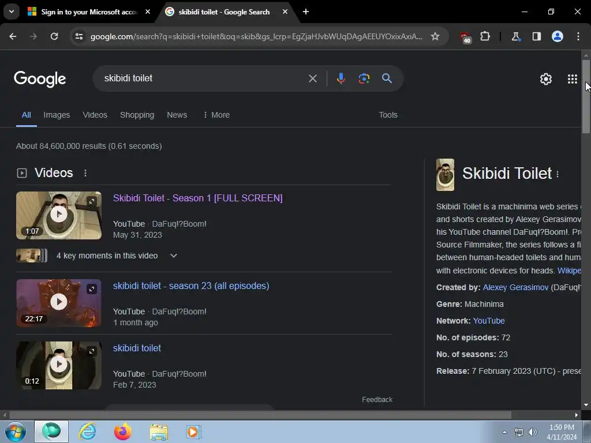591x443 pixels.
Task: Switch to Images results
Action: click(x=57, y=115)
